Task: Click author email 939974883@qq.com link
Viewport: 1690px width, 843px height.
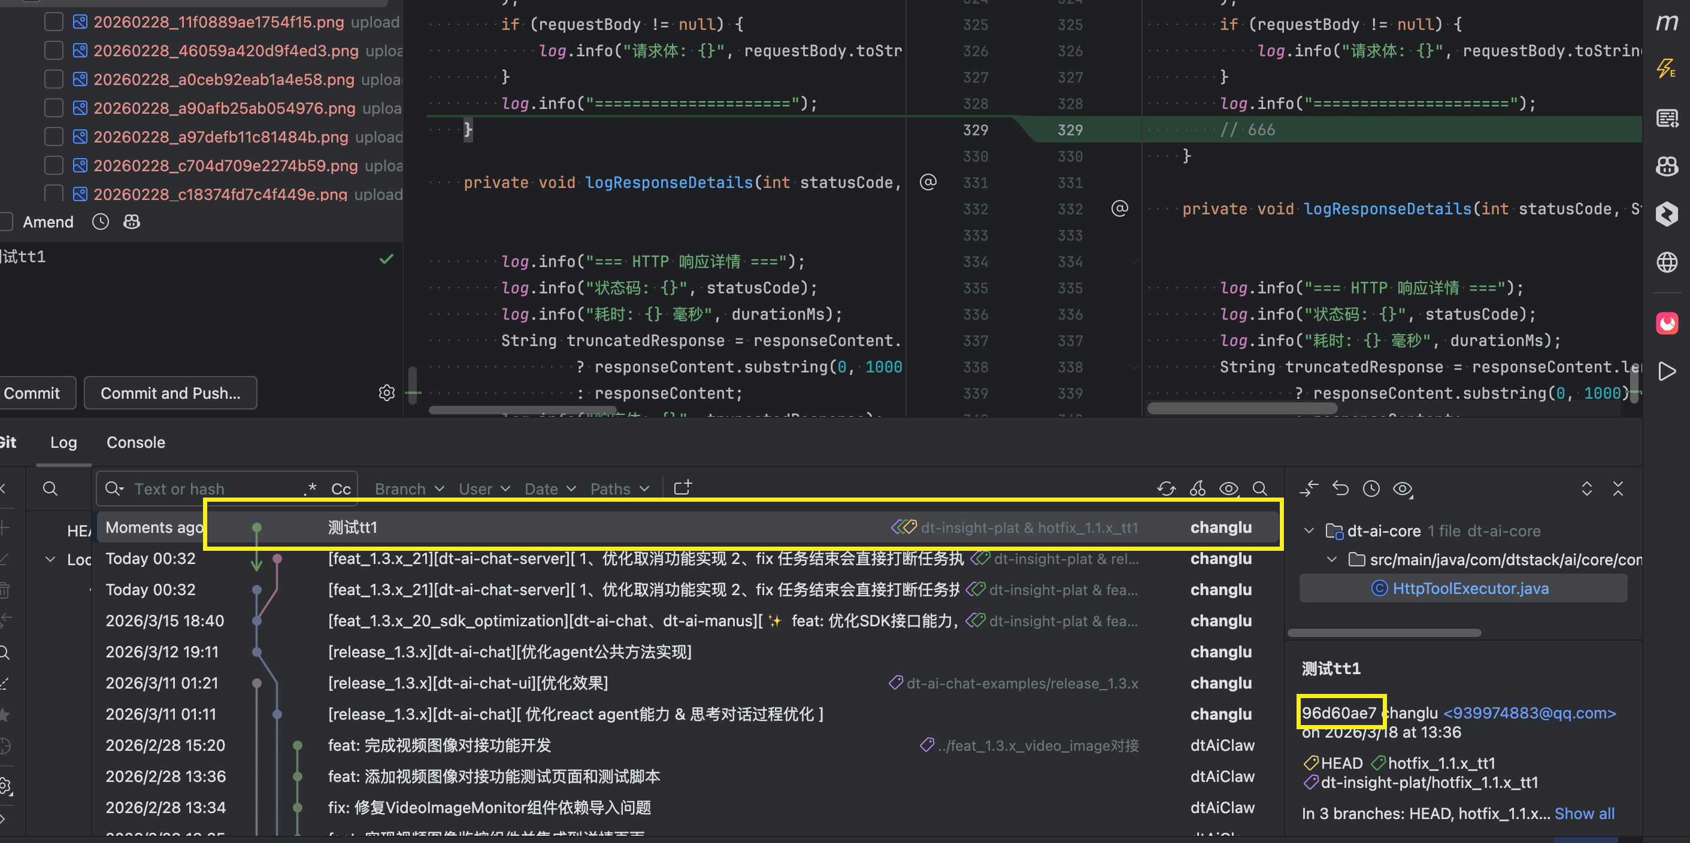Action: 1530,712
